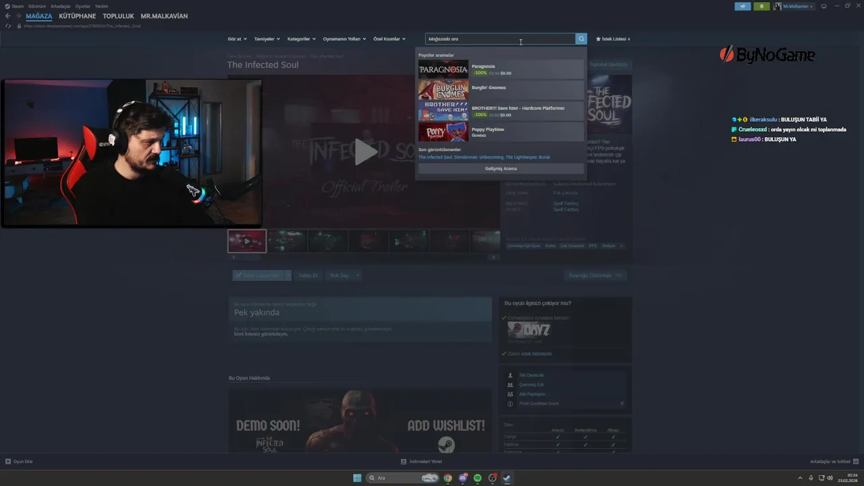Open the Yardım menu

(x=101, y=6)
